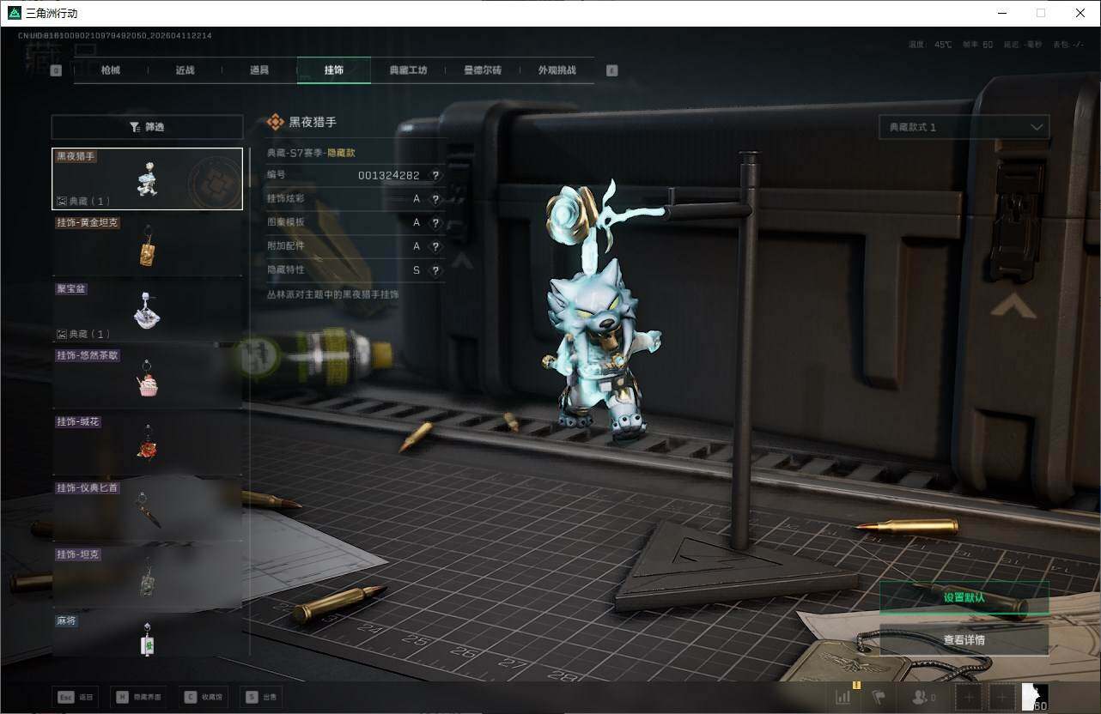Click the E next-tab key icon
The image size is (1101, 714).
(612, 71)
